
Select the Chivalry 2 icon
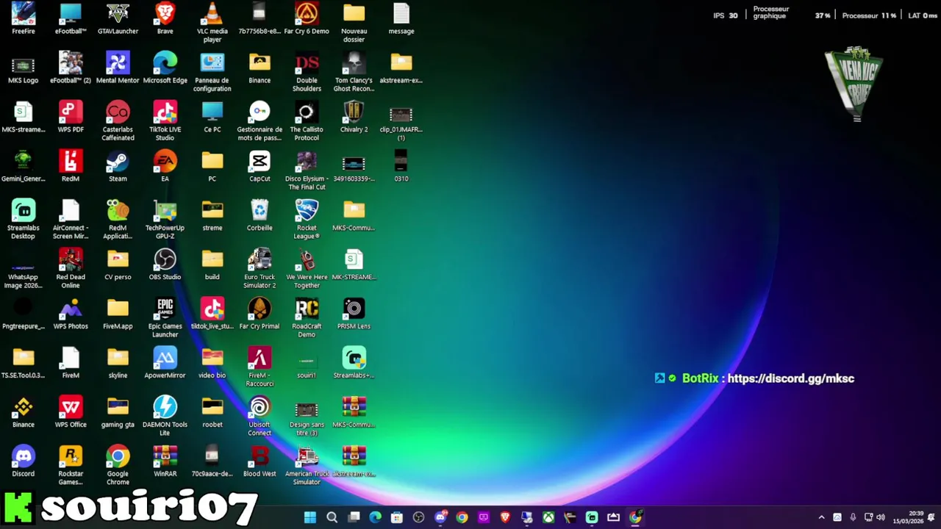point(354,117)
